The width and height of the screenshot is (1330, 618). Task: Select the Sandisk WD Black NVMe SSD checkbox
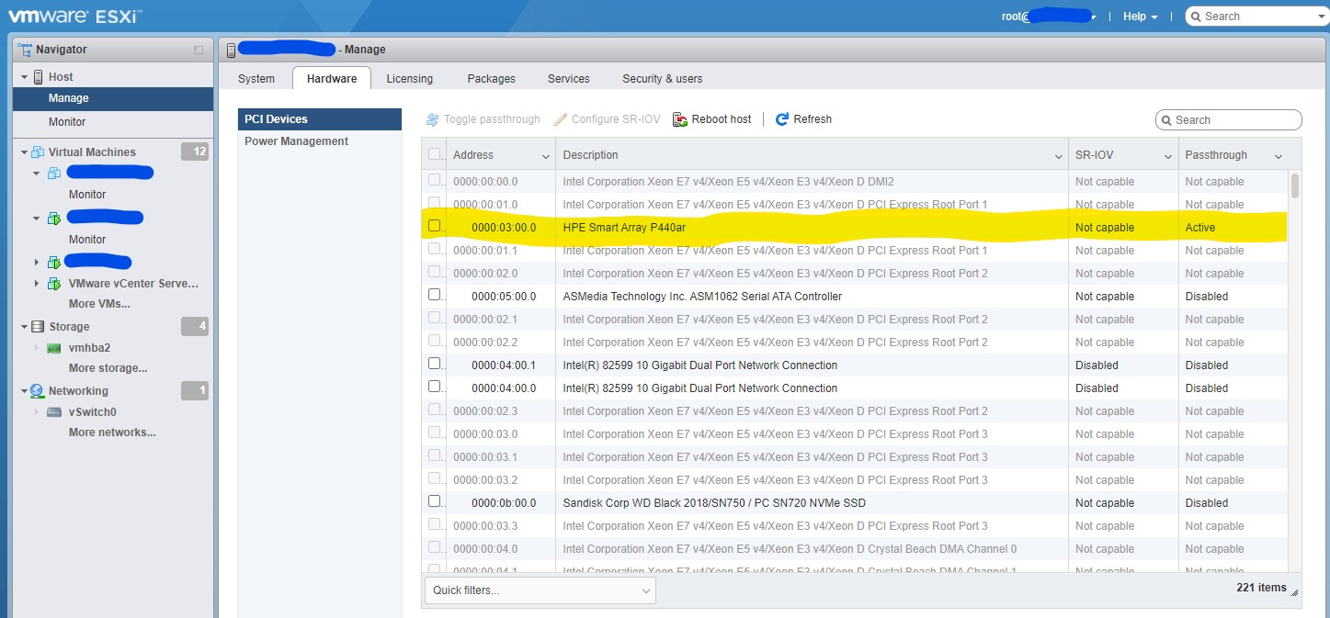coord(435,501)
